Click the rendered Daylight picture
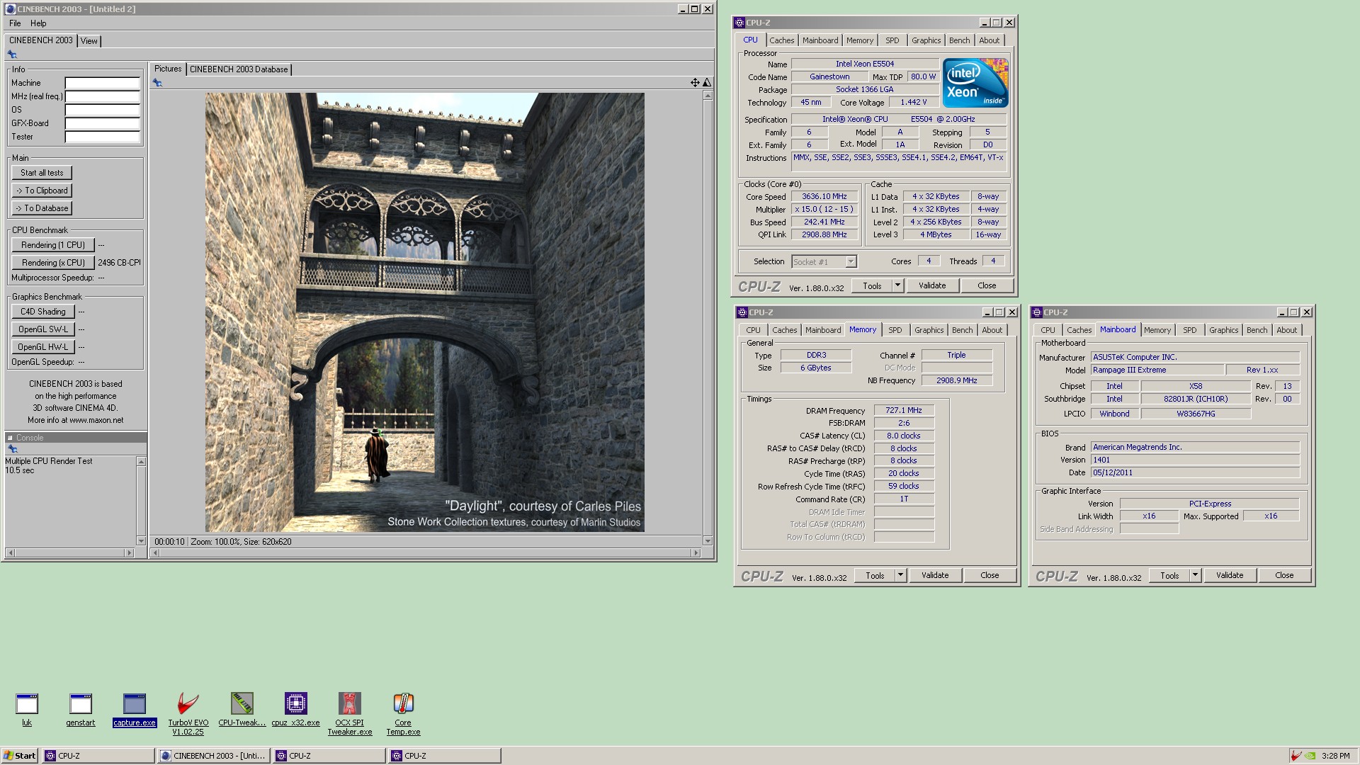1360x765 pixels. pos(425,312)
